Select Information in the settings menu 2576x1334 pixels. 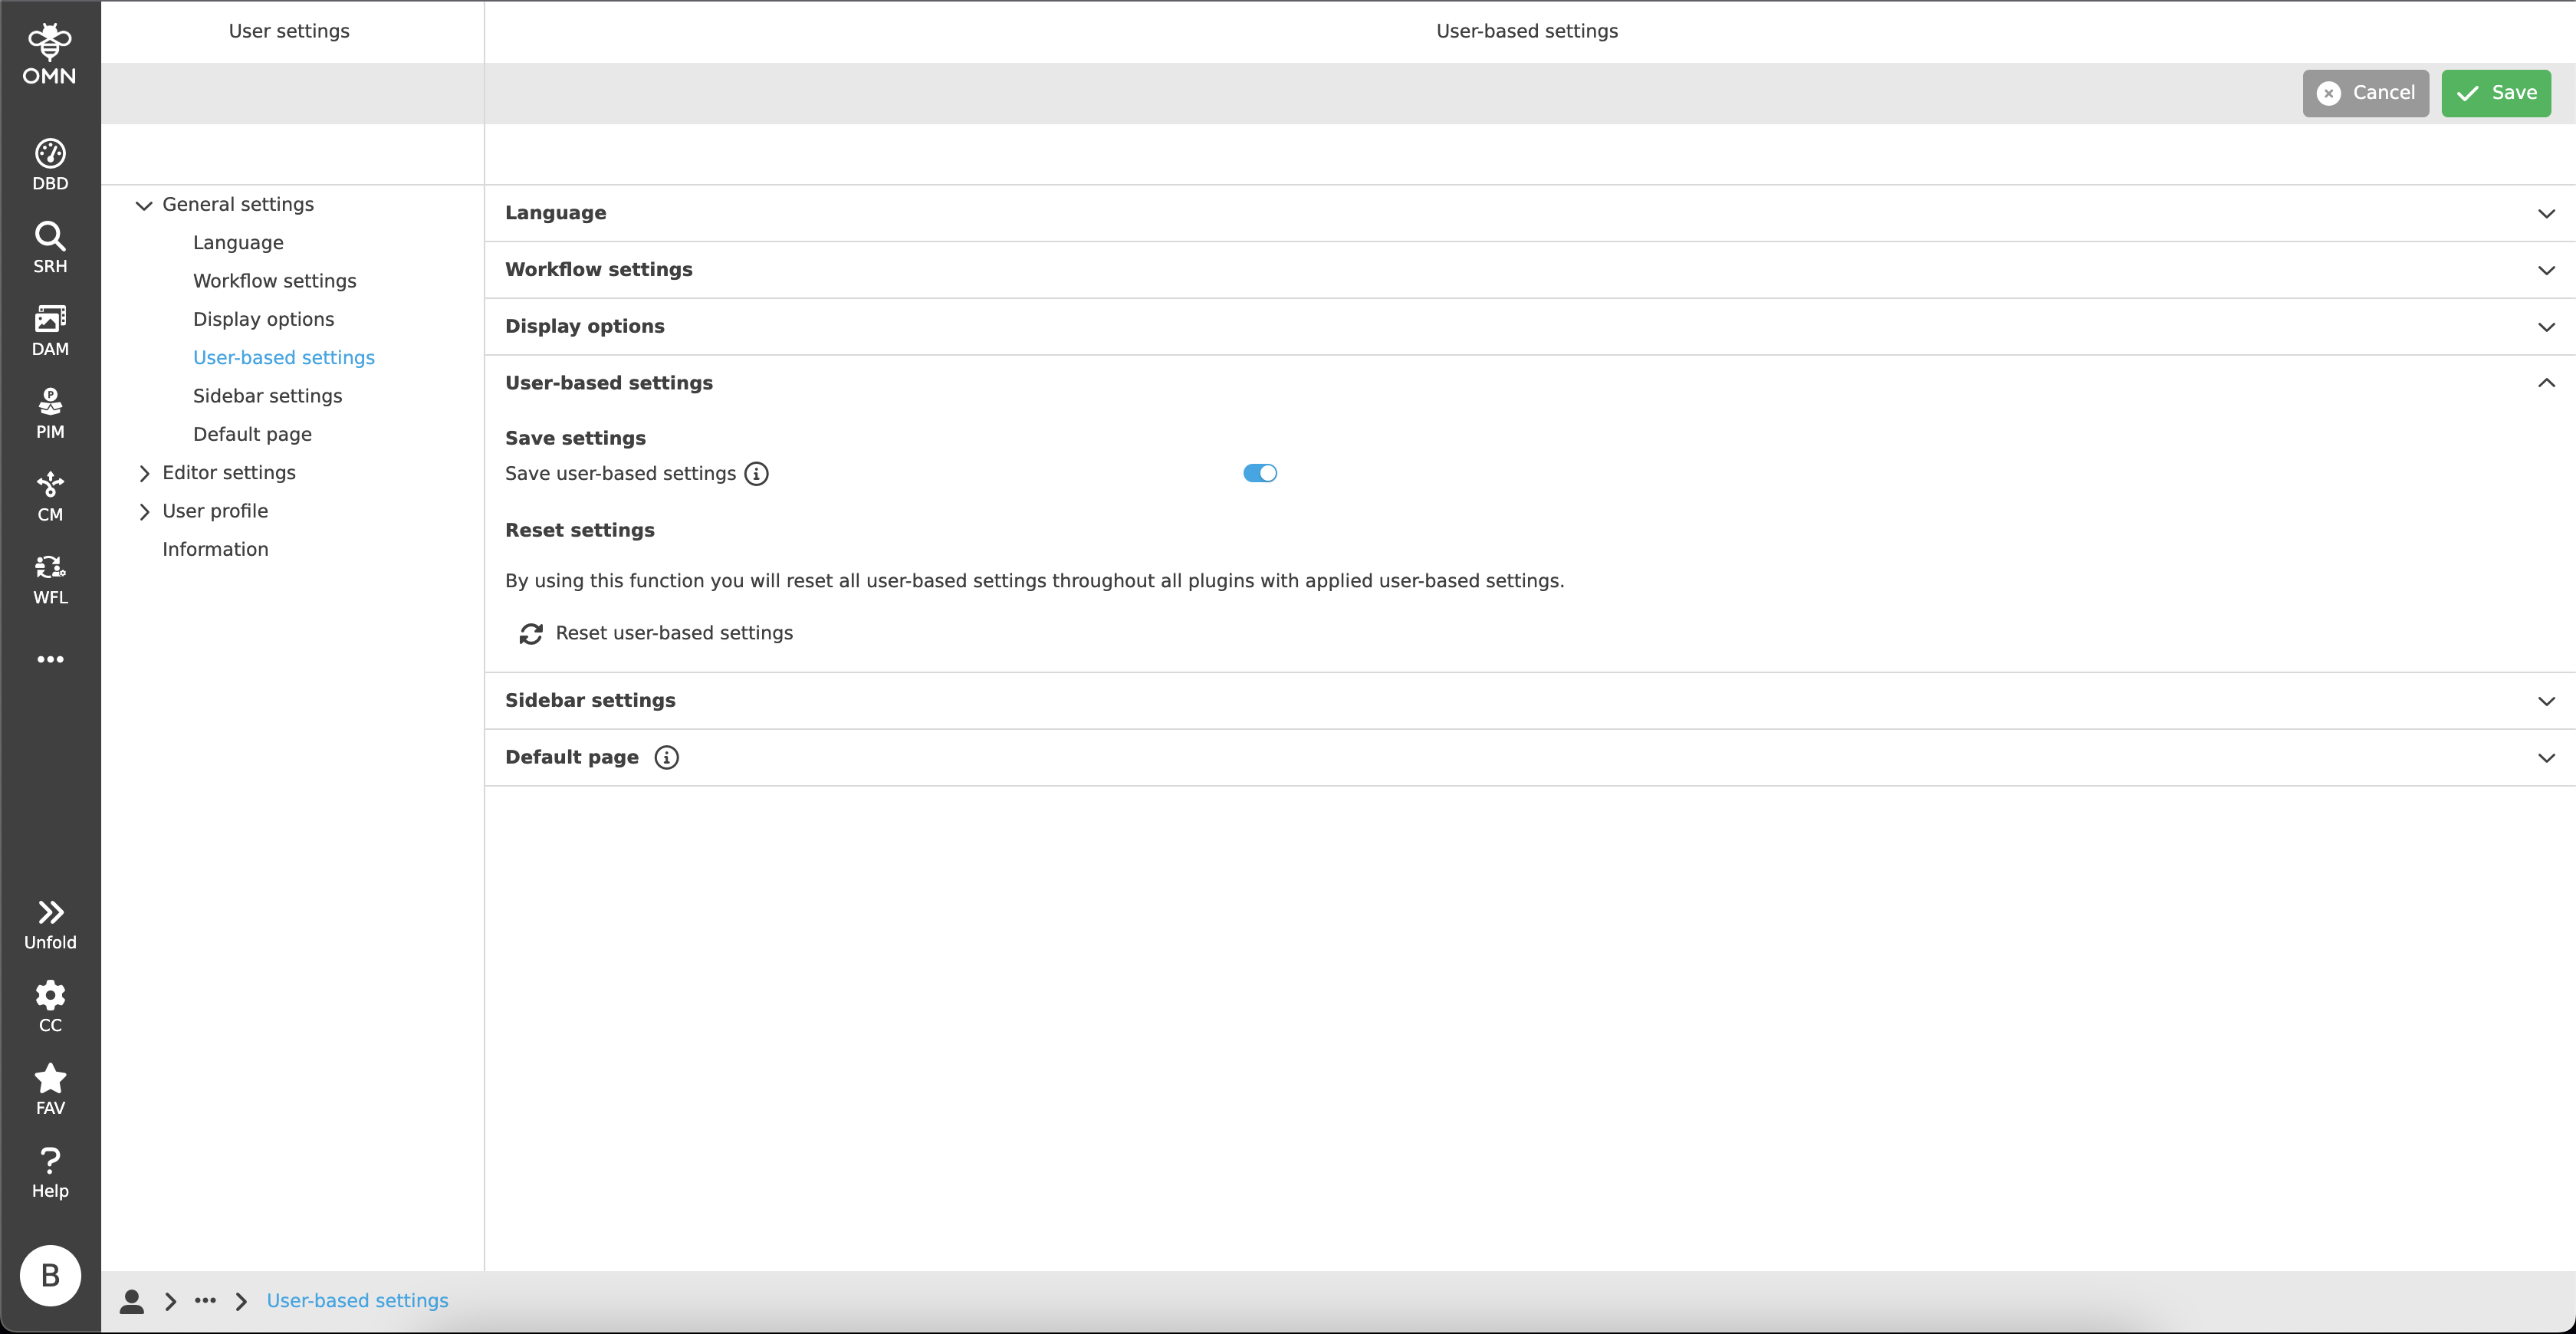[x=215, y=549]
